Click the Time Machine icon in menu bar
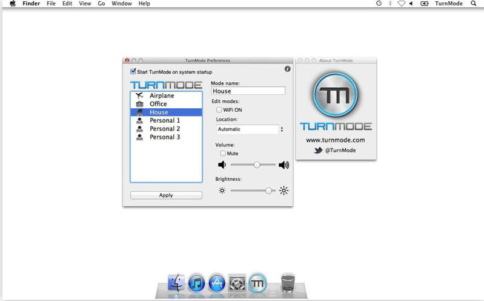The width and height of the screenshot is (484, 301). coord(379,4)
